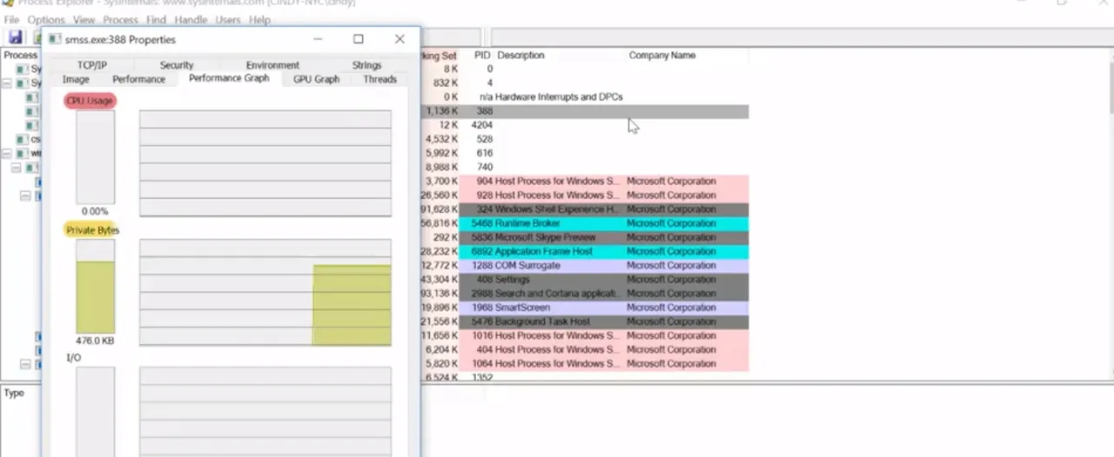1114x457 pixels.
Task: Click the Private Bytes level meter bar
Action: click(x=95, y=287)
